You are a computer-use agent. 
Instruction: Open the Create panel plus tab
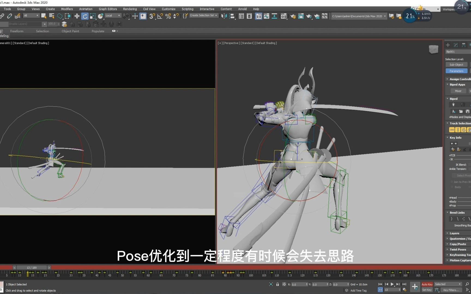click(x=448, y=45)
